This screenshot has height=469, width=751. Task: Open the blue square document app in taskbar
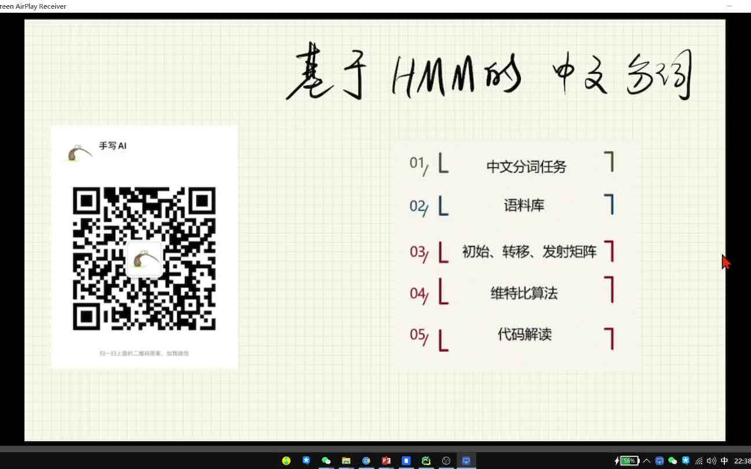406,461
